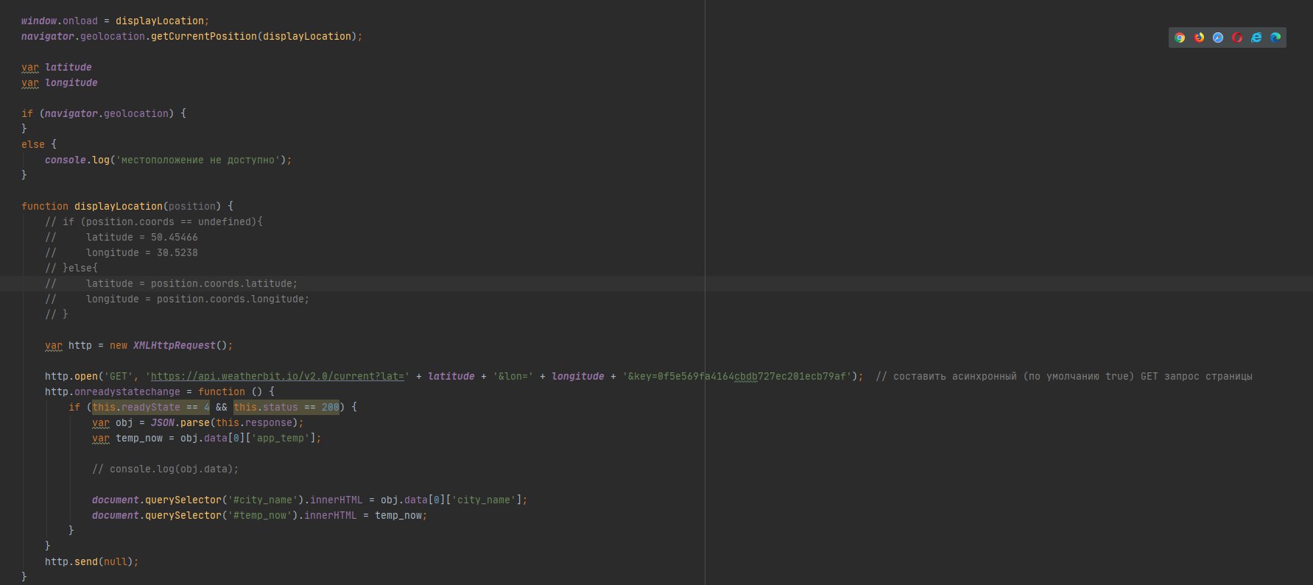Place cursor on 'onload' in first line

click(80, 21)
